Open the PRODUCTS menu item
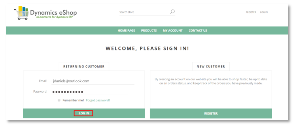The height and width of the screenshot is (126, 295). tap(149, 30)
